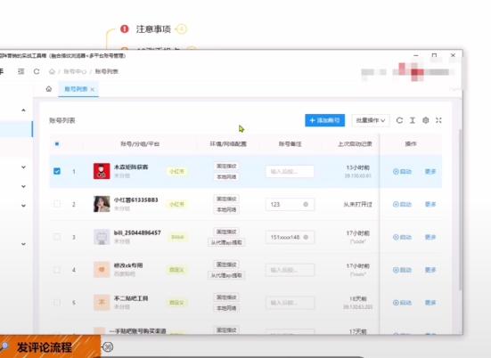Click 从代理api提取 tag in row 3
Viewport: 491px width, 358px height.
point(226,242)
